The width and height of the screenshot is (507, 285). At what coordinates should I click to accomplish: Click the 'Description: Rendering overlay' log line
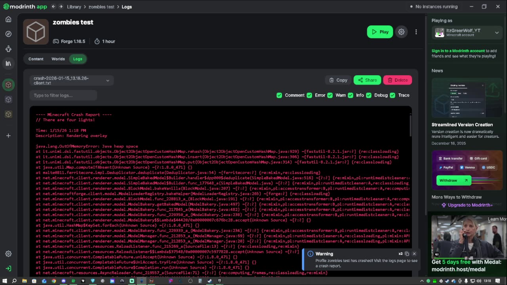click(71, 136)
